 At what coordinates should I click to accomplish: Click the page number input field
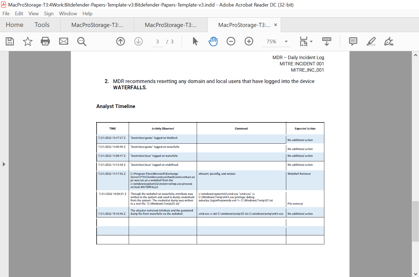158,42
